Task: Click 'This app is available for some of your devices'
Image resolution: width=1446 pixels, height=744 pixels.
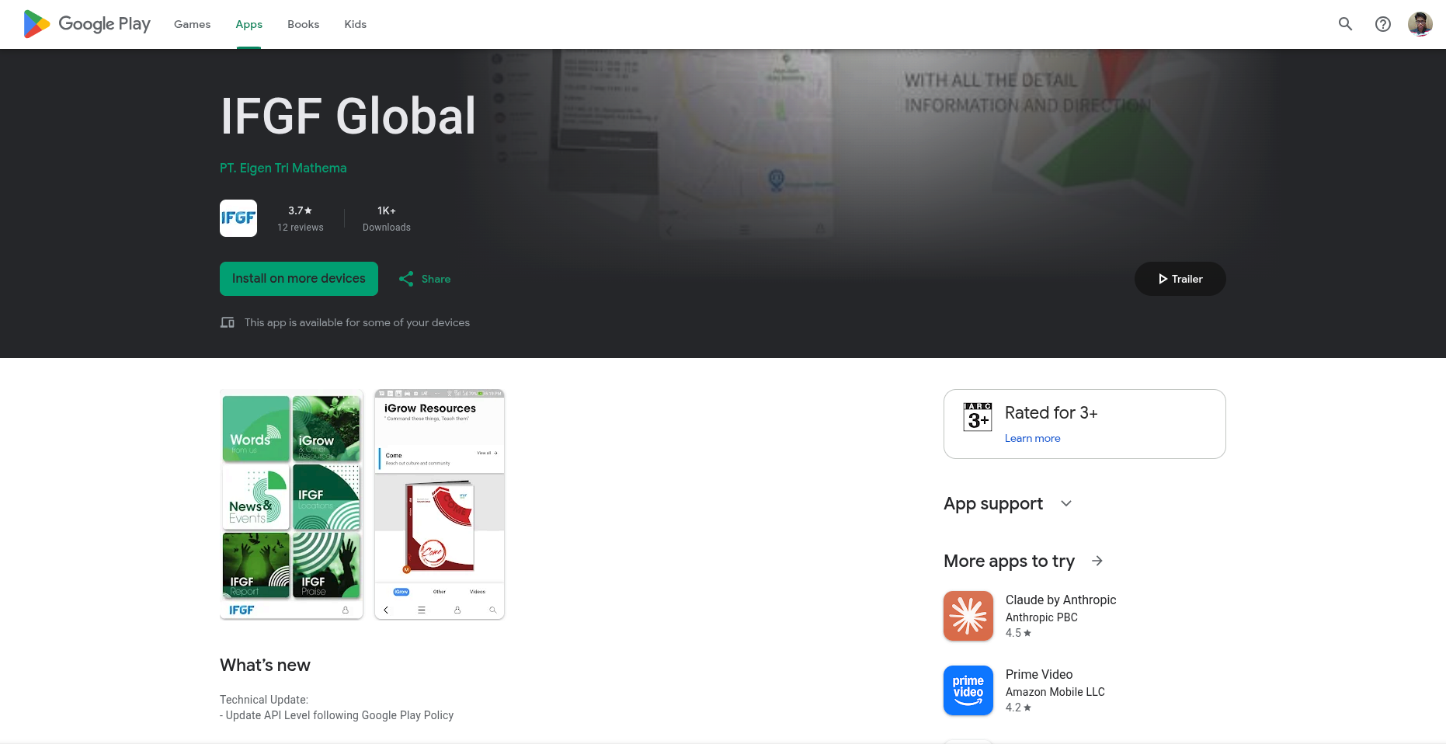Action: click(357, 322)
